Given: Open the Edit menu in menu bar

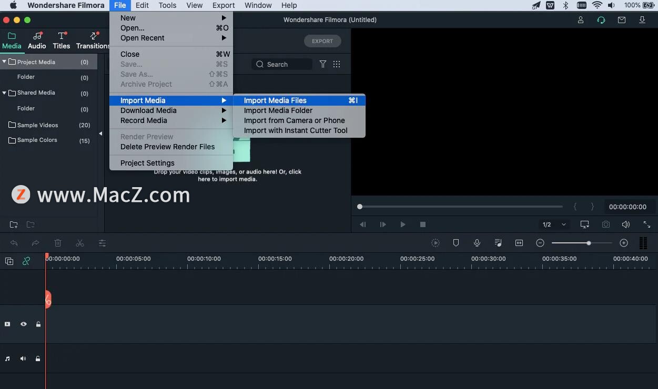Looking at the screenshot, I should click(x=142, y=5).
